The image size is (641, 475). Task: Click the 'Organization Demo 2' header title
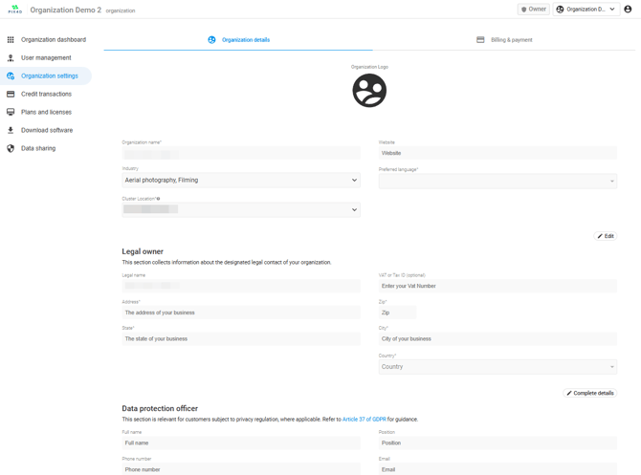click(65, 10)
